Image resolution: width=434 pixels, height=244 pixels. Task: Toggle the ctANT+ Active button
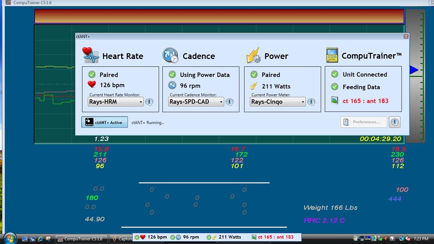click(x=105, y=122)
